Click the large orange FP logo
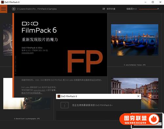The width and height of the screenshot is (164, 129). click(85, 61)
